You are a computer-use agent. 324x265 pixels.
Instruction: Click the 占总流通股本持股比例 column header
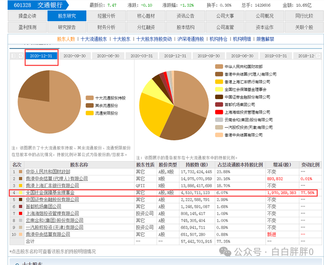pyautogui.click(x=240, y=165)
